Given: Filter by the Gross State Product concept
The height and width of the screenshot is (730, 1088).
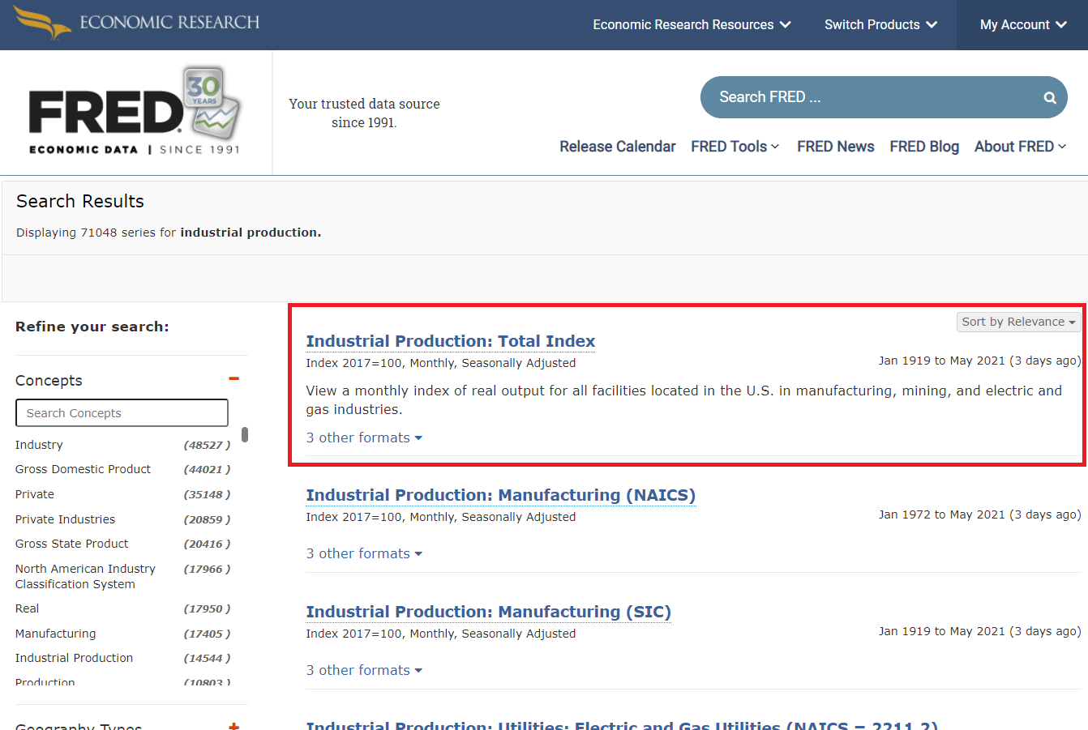Looking at the screenshot, I should tap(71, 544).
